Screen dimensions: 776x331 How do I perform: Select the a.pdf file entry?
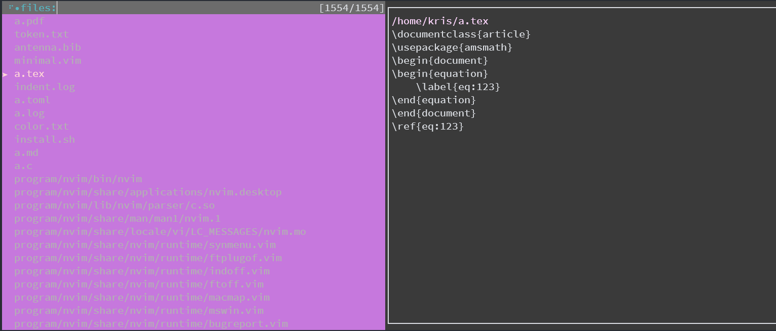[28, 21]
